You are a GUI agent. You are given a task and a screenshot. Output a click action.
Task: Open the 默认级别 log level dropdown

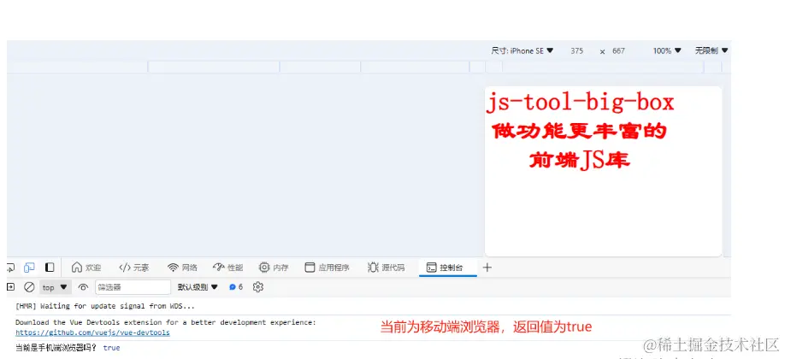(198, 287)
